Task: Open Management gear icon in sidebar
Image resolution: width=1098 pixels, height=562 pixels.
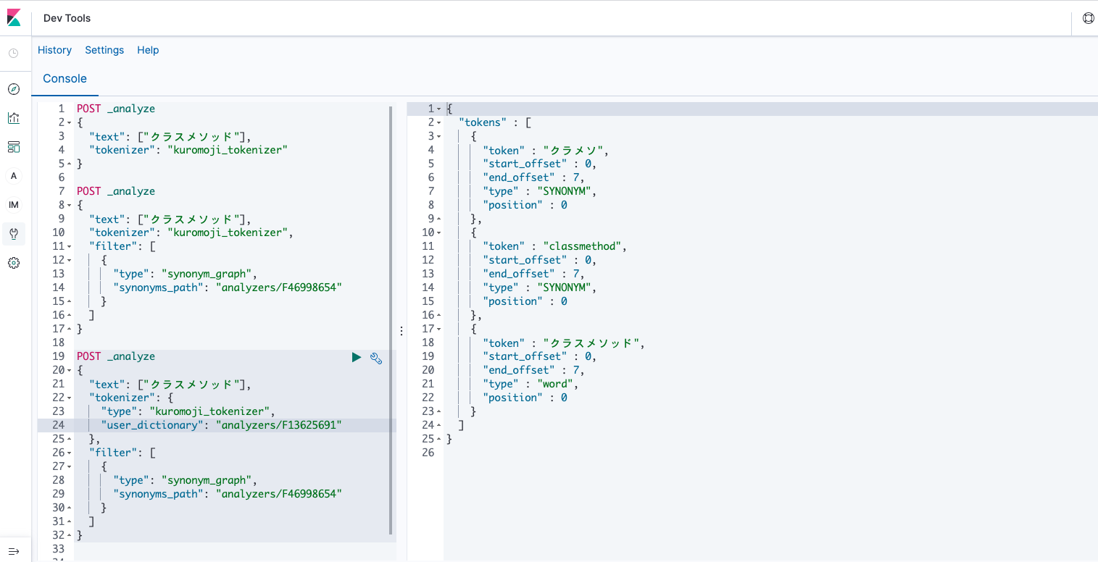Action: click(x=14, y=263)
